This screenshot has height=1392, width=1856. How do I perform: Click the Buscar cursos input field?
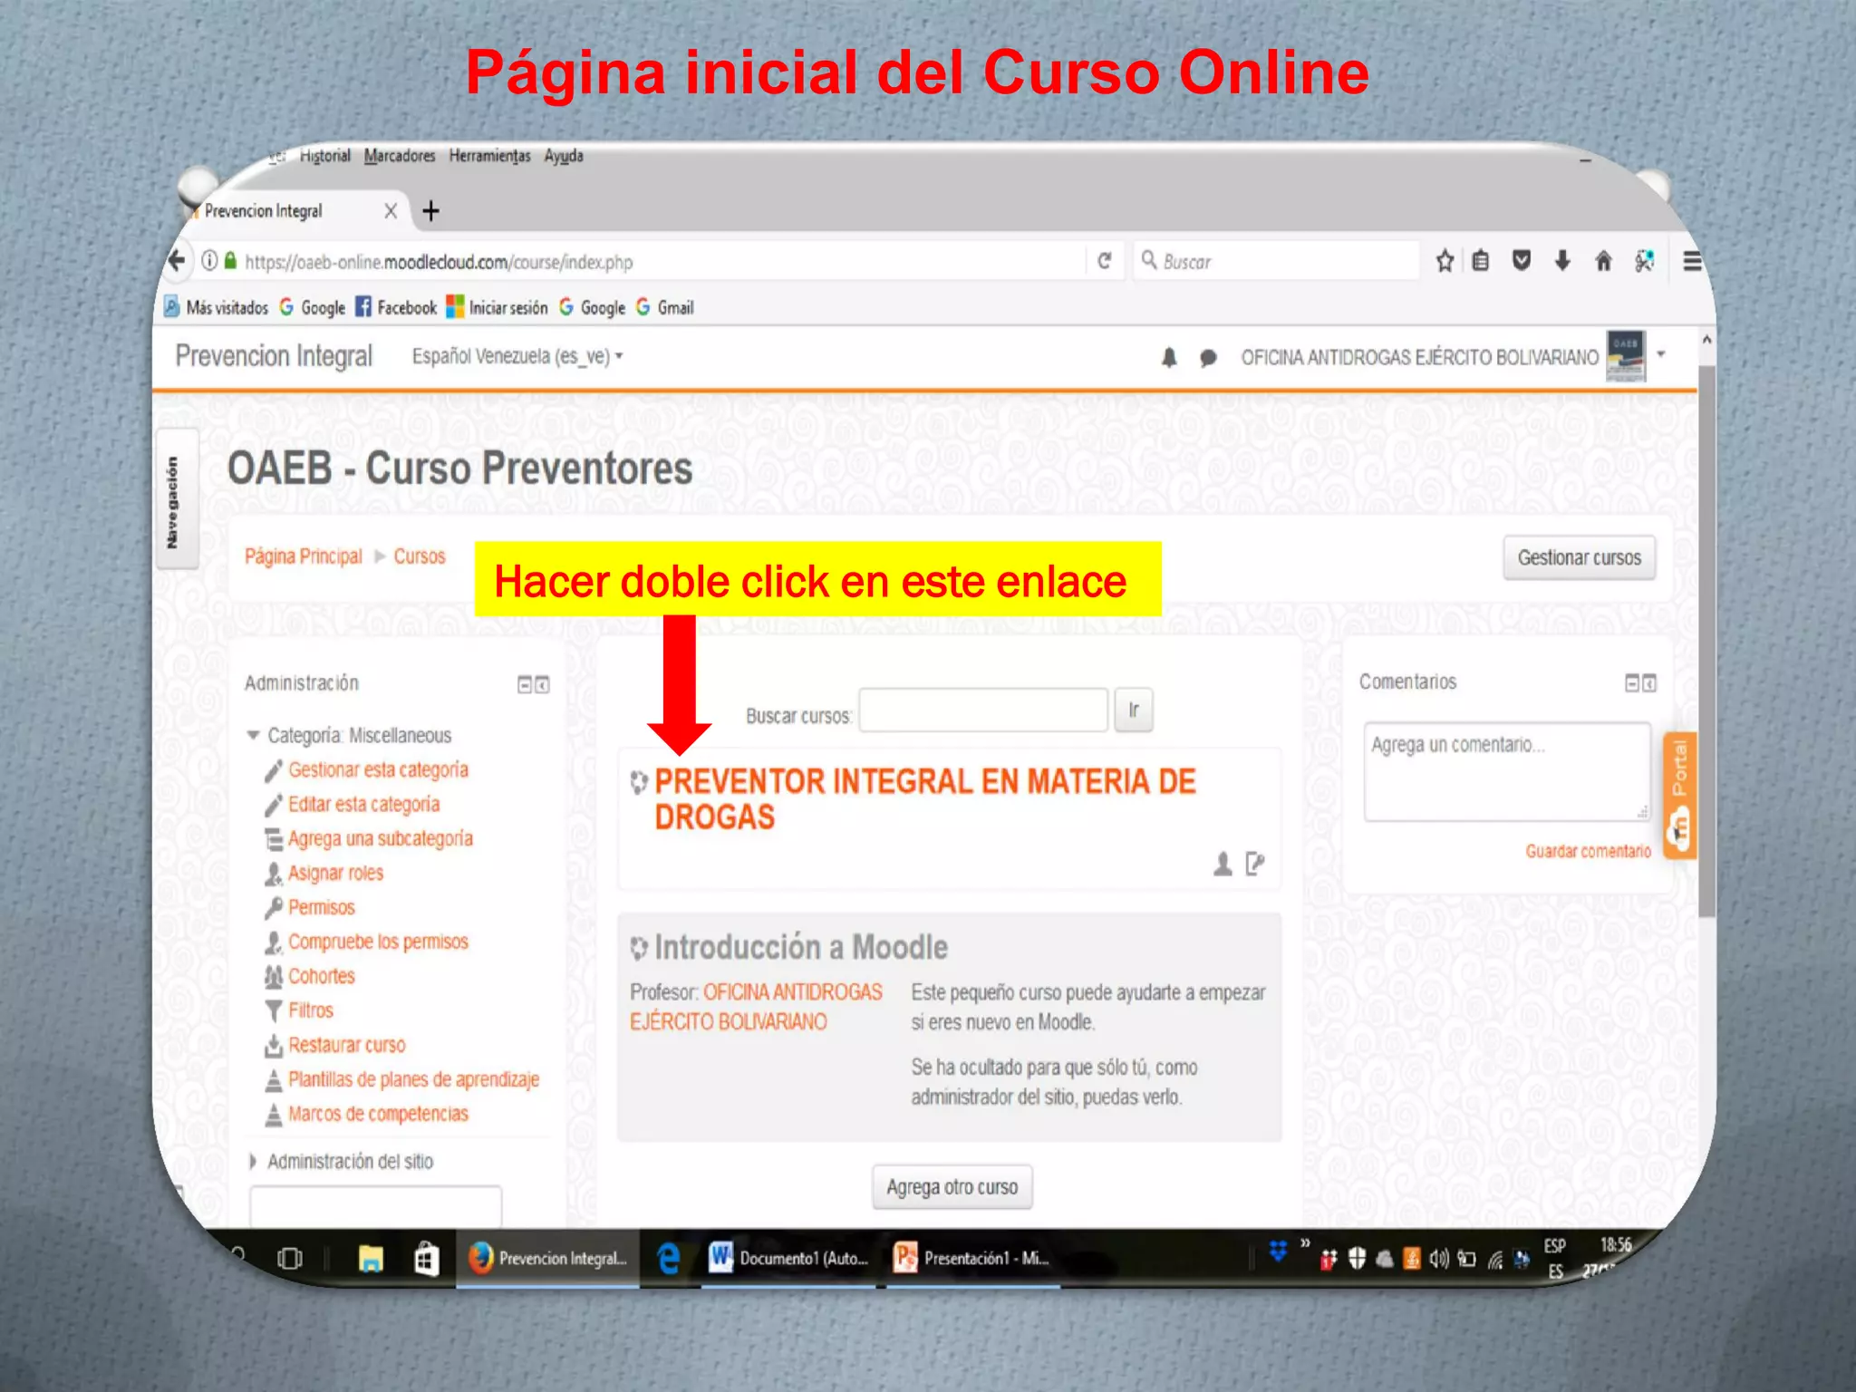pyautogui.click(x=982, y=710)
